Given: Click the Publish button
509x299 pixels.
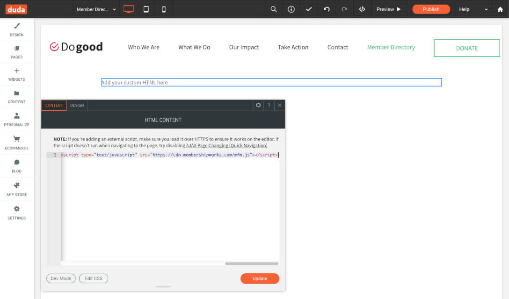Looking at the screenshot, I should [x=431, y=9].
